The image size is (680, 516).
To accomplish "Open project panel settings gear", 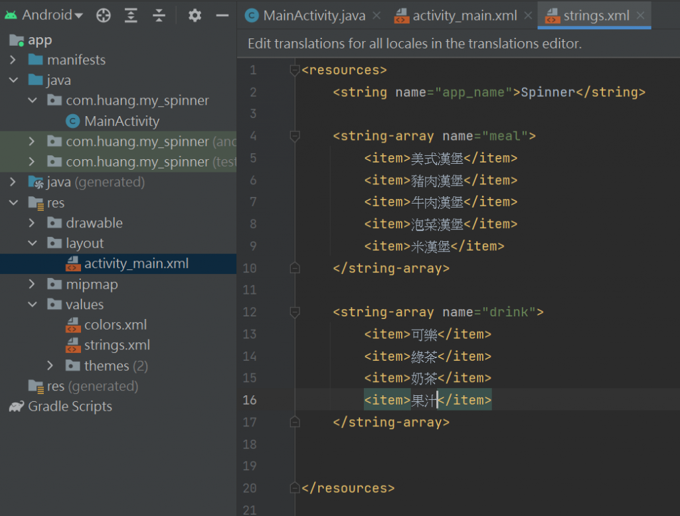I will (x=195, y=16).
